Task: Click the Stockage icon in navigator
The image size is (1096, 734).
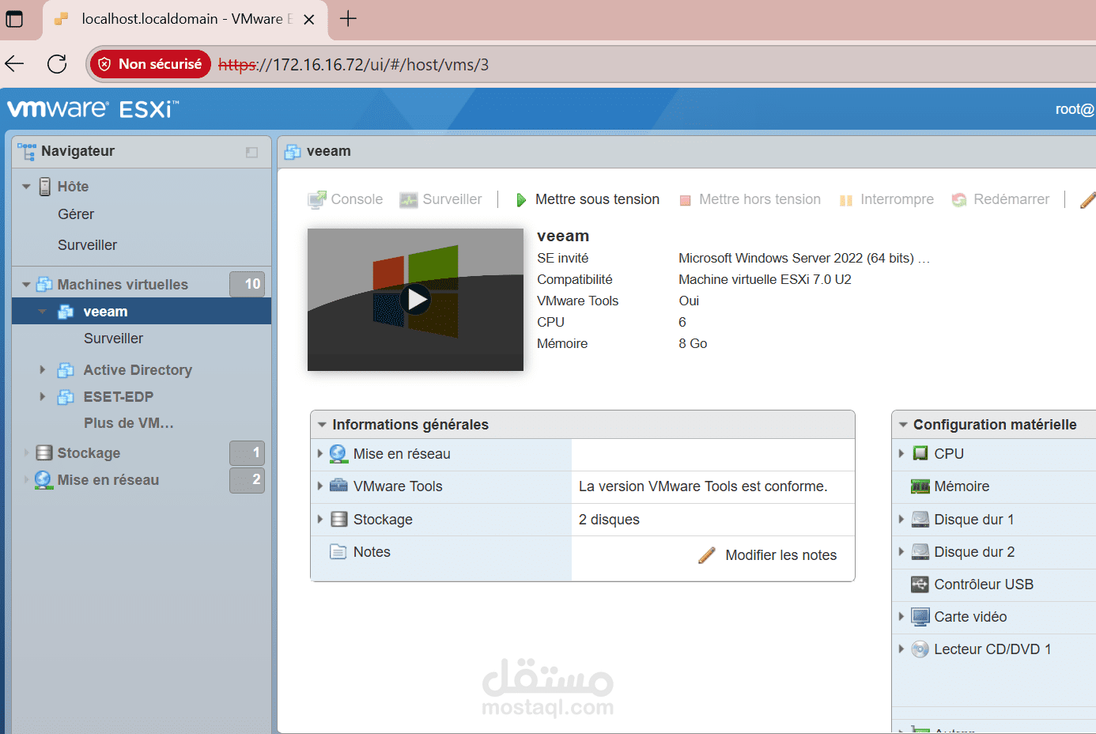Action: click(44, 453)
